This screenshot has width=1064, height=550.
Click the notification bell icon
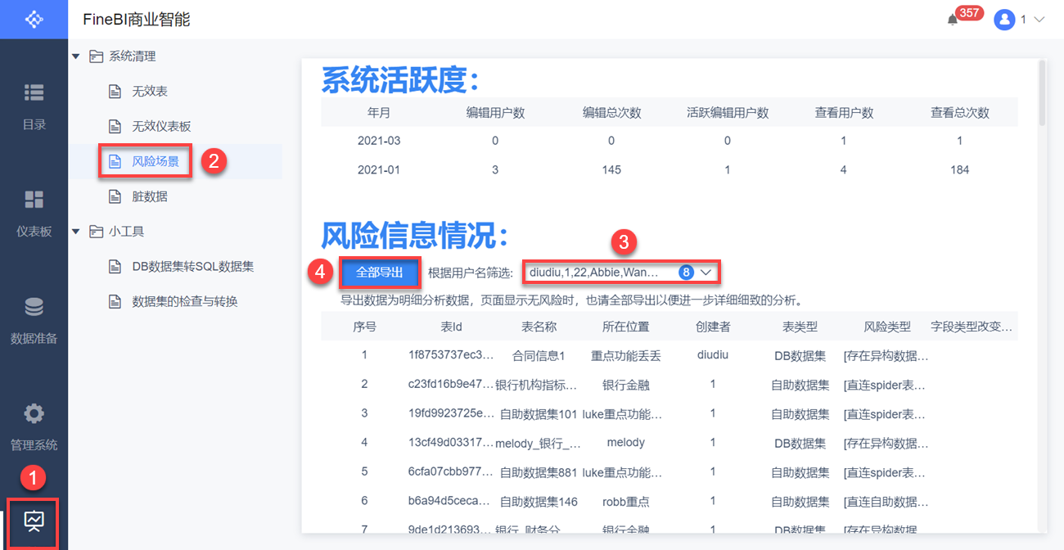(x=953, y=20)
